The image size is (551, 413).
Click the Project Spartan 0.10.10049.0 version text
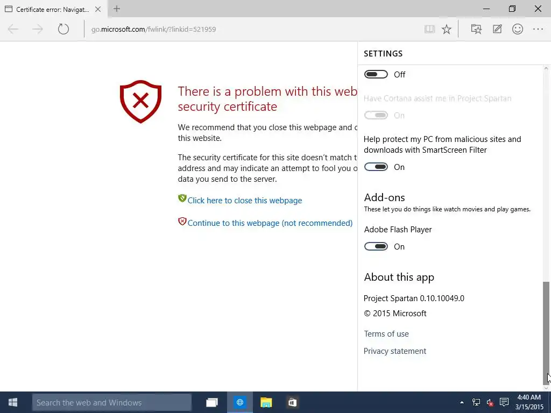[x=414, y=298]
